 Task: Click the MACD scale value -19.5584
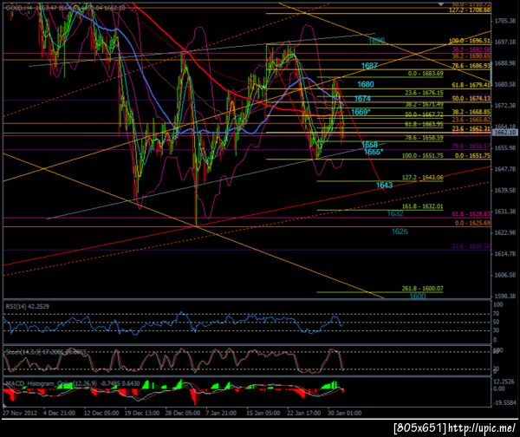[x=504, y=402]
